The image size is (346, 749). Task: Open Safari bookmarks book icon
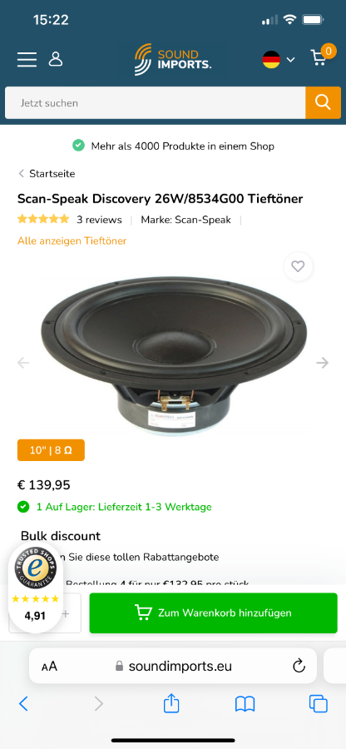(x=245, y=703)
